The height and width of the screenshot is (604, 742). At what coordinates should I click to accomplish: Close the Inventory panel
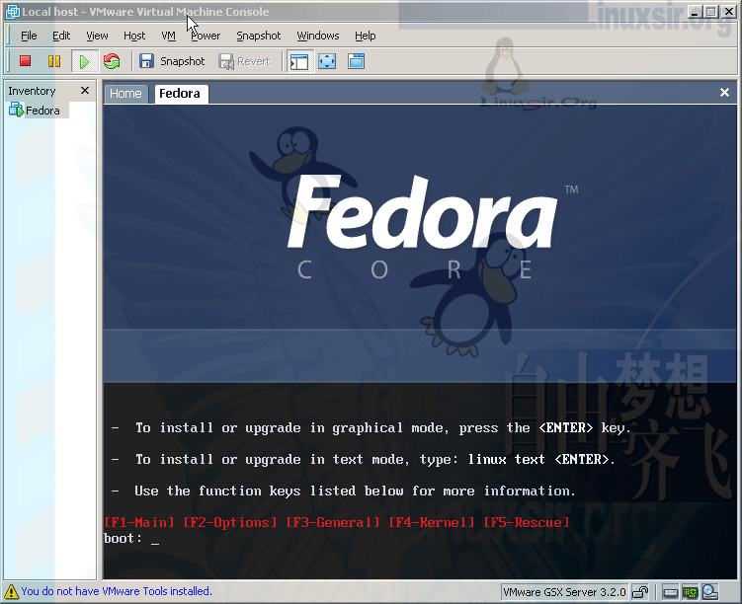click(x=85, y=90)
